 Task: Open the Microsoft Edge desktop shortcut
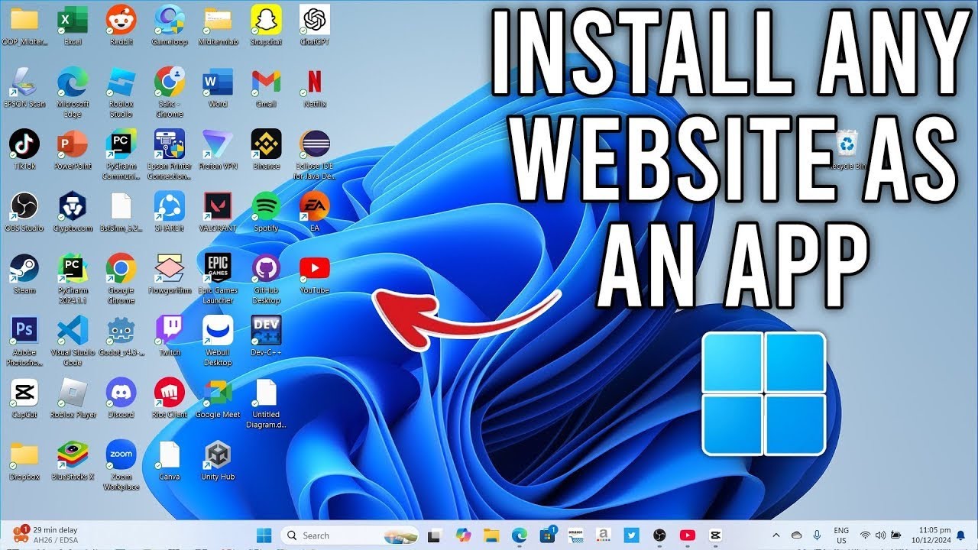coord(73,91)
